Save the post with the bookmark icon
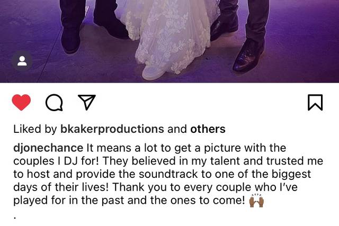Screen dimensions: 339x226 [x=315, y=102]
